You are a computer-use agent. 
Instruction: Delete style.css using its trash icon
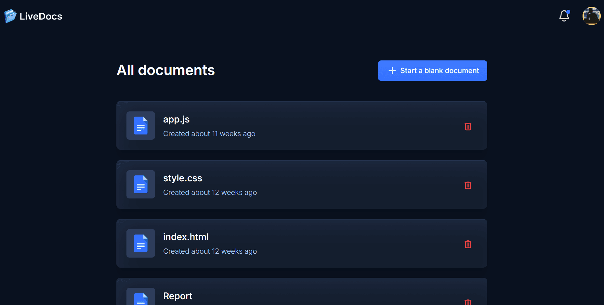coord(468,185)
